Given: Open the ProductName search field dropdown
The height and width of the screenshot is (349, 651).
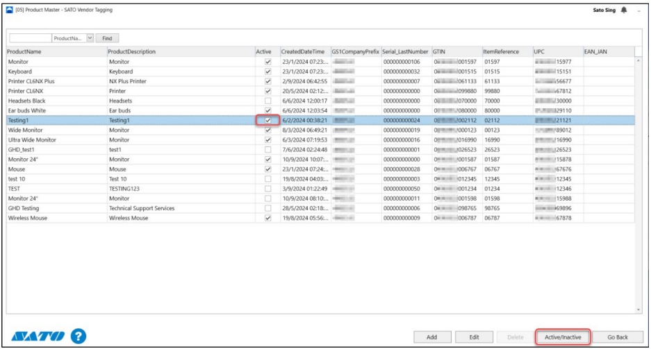Looking at the screenshot, I should point(89,38).
